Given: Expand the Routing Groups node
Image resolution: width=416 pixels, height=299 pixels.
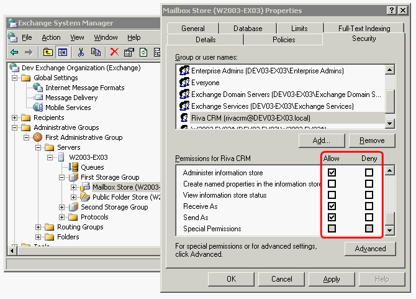Looking at the screenshot, I should 38,227.
